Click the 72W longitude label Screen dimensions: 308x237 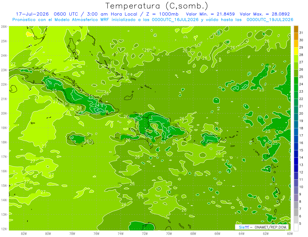click(x=145, y=233)
